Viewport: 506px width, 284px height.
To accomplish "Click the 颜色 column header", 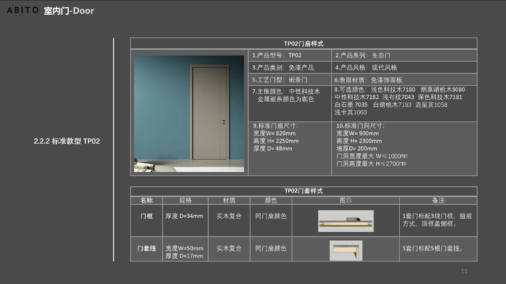I will pyautogui.click(x=271, y=200).
